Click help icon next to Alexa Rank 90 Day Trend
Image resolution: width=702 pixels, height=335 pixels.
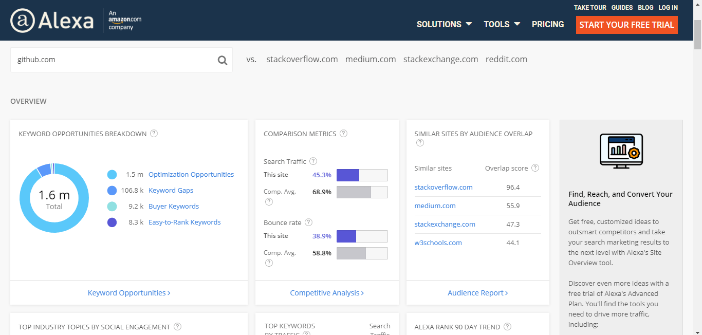coord(508,327)
